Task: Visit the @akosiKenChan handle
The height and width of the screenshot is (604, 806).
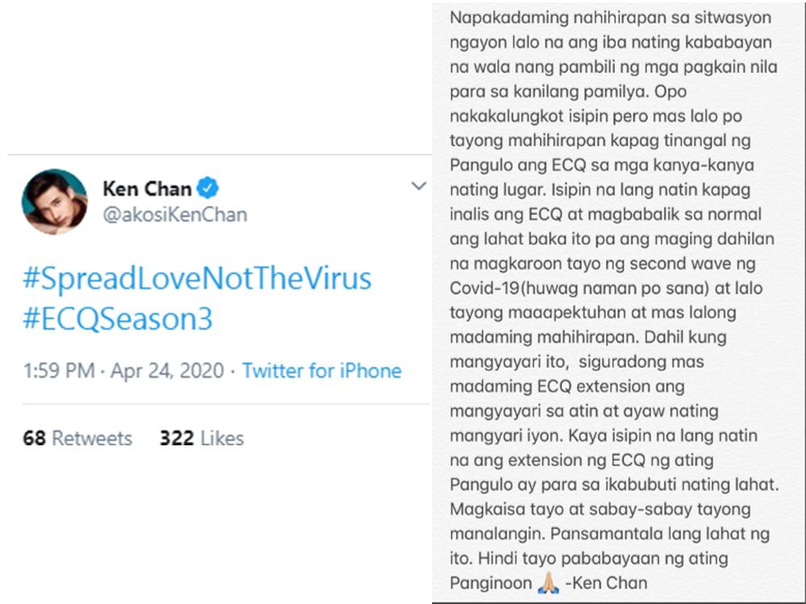Action: [x=175, y=215]
